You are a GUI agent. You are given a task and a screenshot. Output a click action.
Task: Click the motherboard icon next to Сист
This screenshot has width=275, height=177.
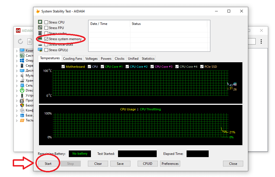click(22, 55)
